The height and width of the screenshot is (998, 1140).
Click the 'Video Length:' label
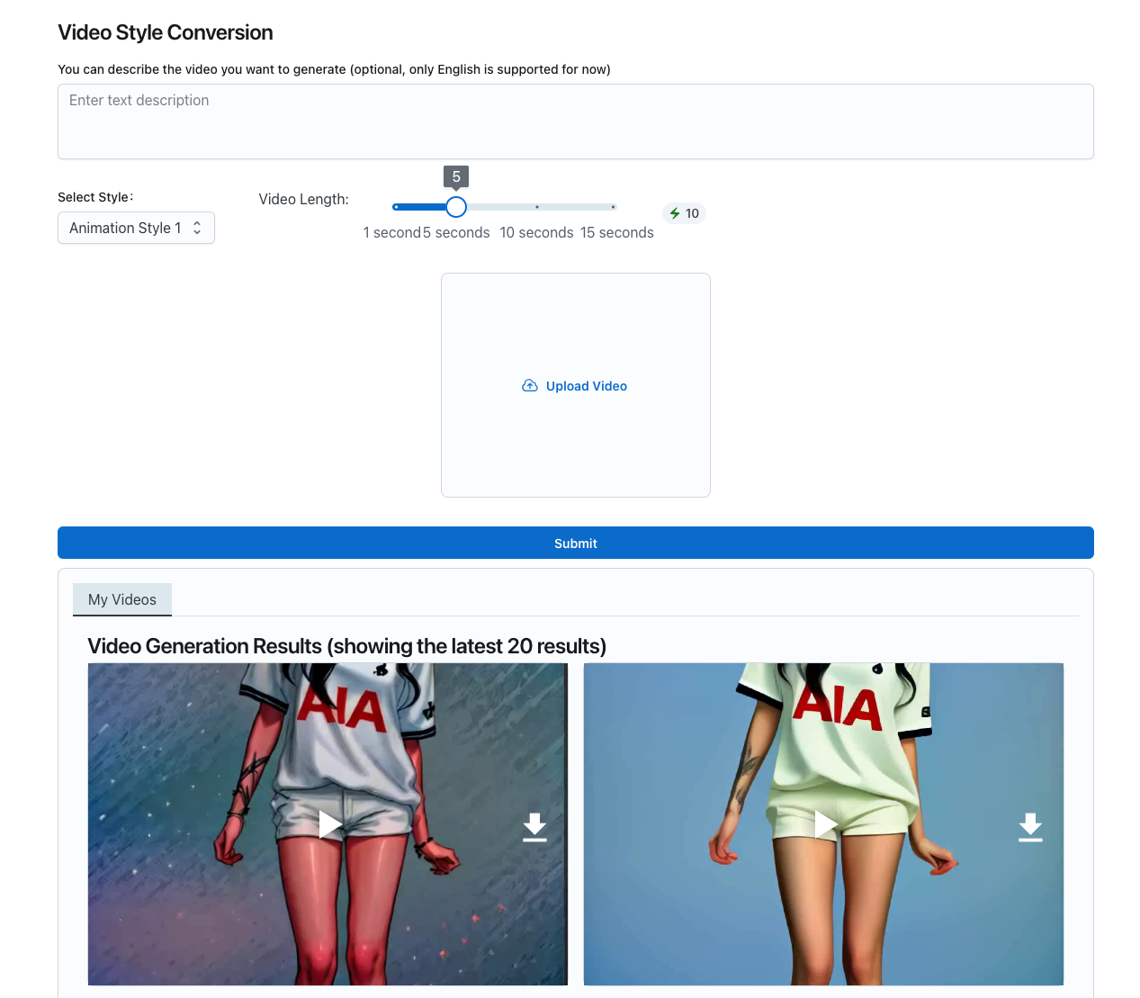304,199
